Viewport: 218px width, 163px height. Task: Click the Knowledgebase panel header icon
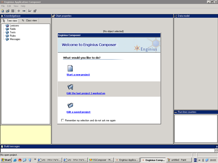coord(2,16)
